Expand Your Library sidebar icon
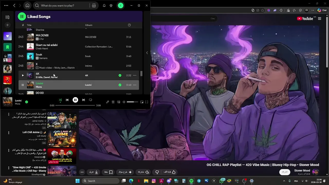This screenshot has width=329, height=185. tap(7, 17)
